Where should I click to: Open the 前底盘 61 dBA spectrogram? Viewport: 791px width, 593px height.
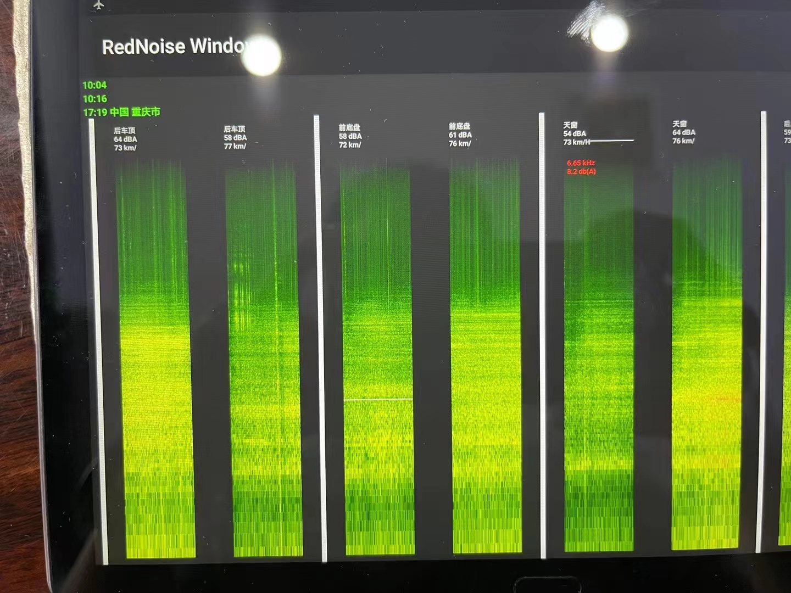486,356
